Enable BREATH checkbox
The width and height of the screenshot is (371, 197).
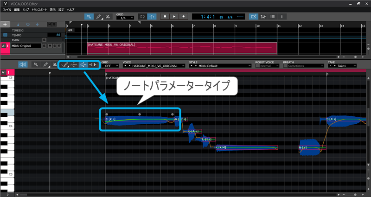click(285, 66)
